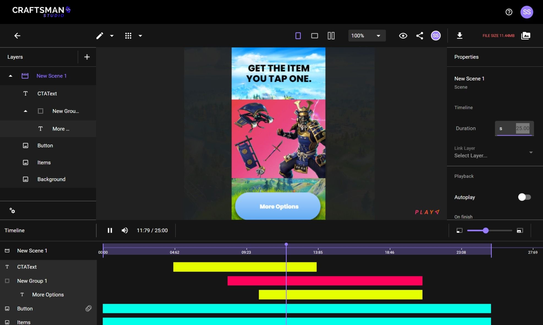Click the 11:79 / 25:00 time display

tap(152, 230)
